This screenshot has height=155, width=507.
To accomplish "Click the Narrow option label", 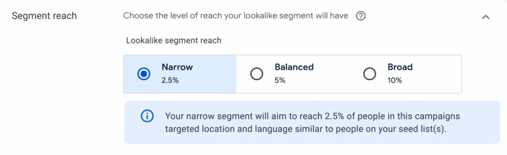I will pyautogui.click(x=177, y=67).
